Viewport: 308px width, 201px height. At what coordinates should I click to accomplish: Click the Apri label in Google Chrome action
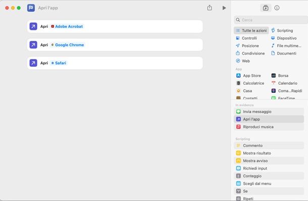tap(44, 45)
